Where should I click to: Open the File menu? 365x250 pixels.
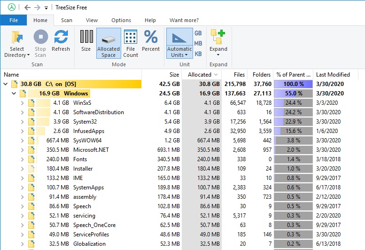pos(14,20)
